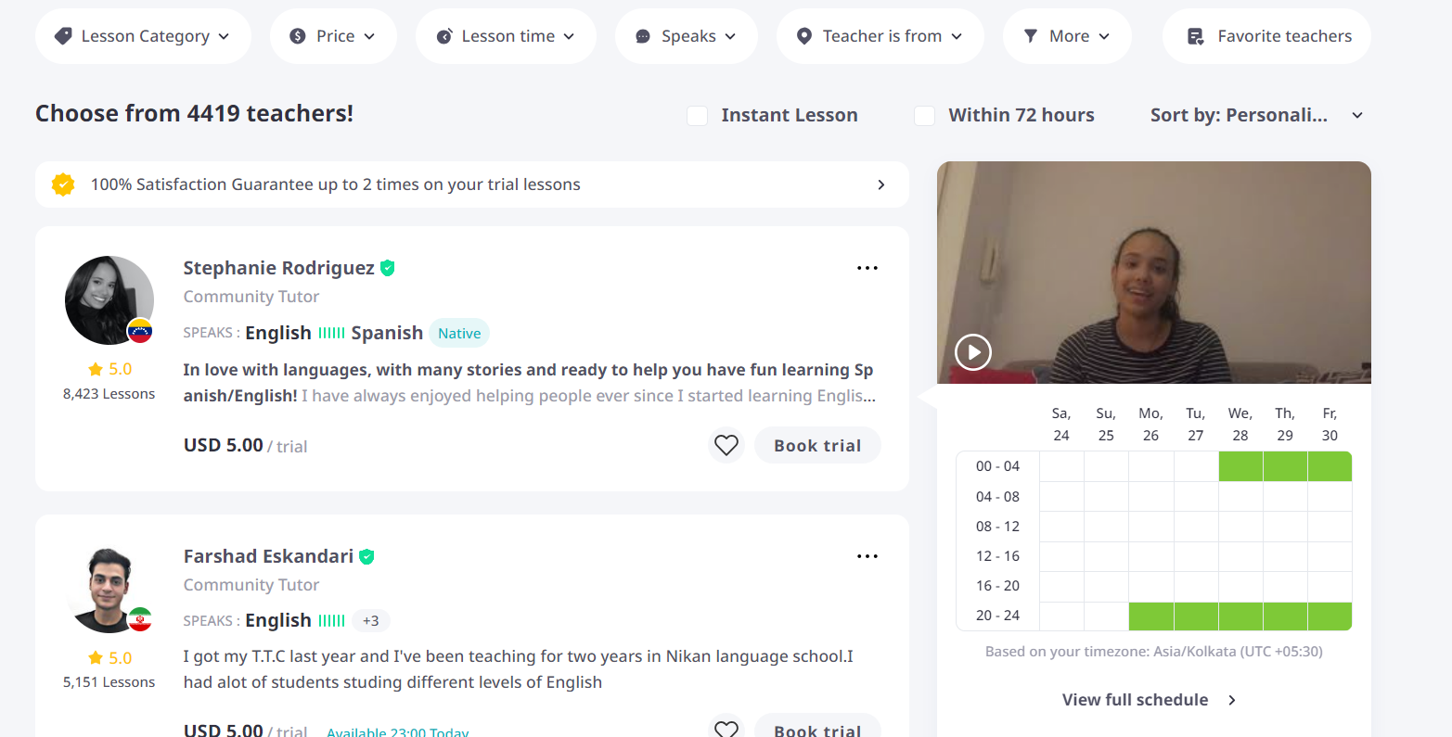This screenshot has height=737, width=1452.
Task: Click Stephanie Rodriguez's profile photo
Action: pyautogui.click(x=109, y=300)
